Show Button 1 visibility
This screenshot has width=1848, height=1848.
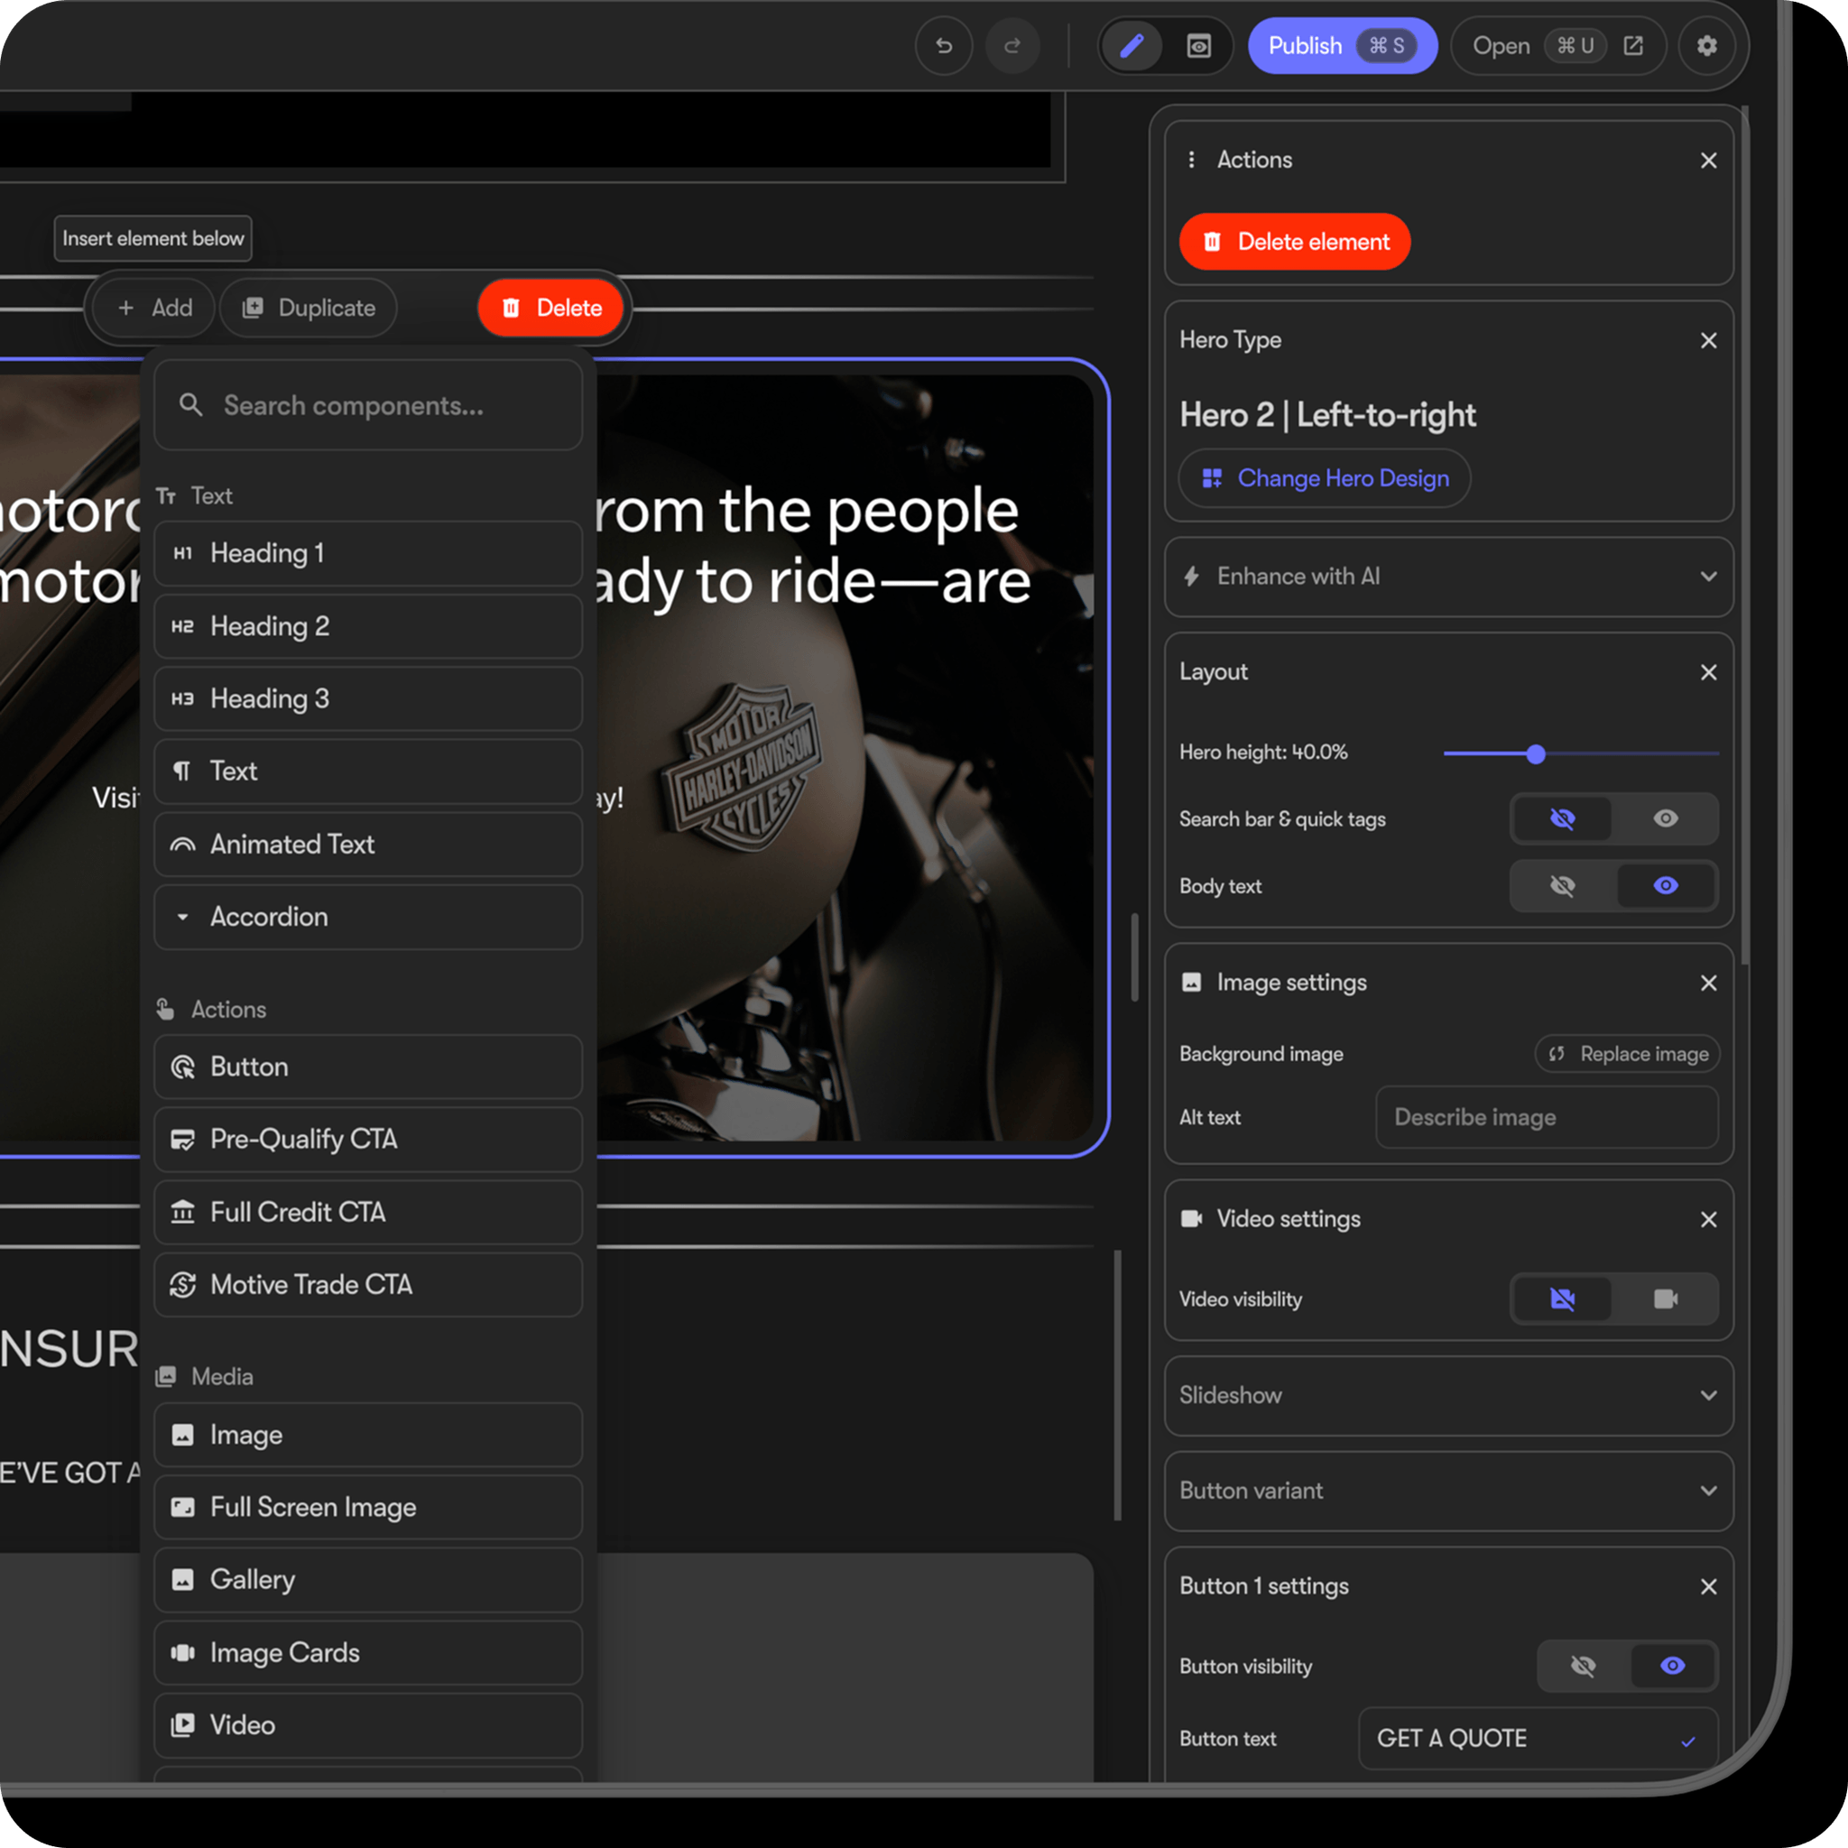tap(1672, 1667)
